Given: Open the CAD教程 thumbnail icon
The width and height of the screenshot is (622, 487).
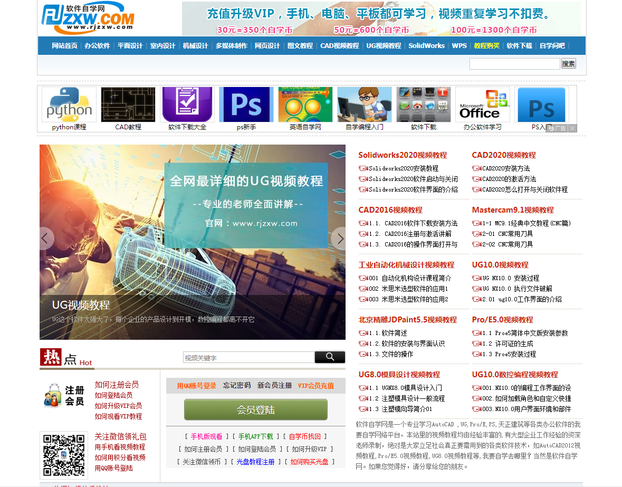Looking at the screenshot, I should click(128, 105).
